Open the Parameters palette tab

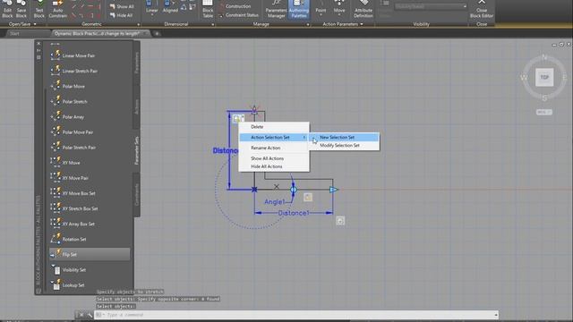137,63
